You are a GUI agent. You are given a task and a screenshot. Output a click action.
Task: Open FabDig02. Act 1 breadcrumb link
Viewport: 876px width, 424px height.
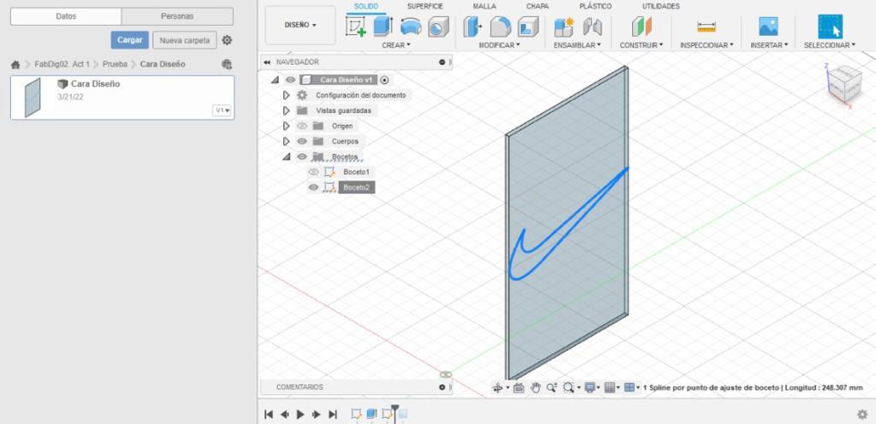tap(62, 64)
